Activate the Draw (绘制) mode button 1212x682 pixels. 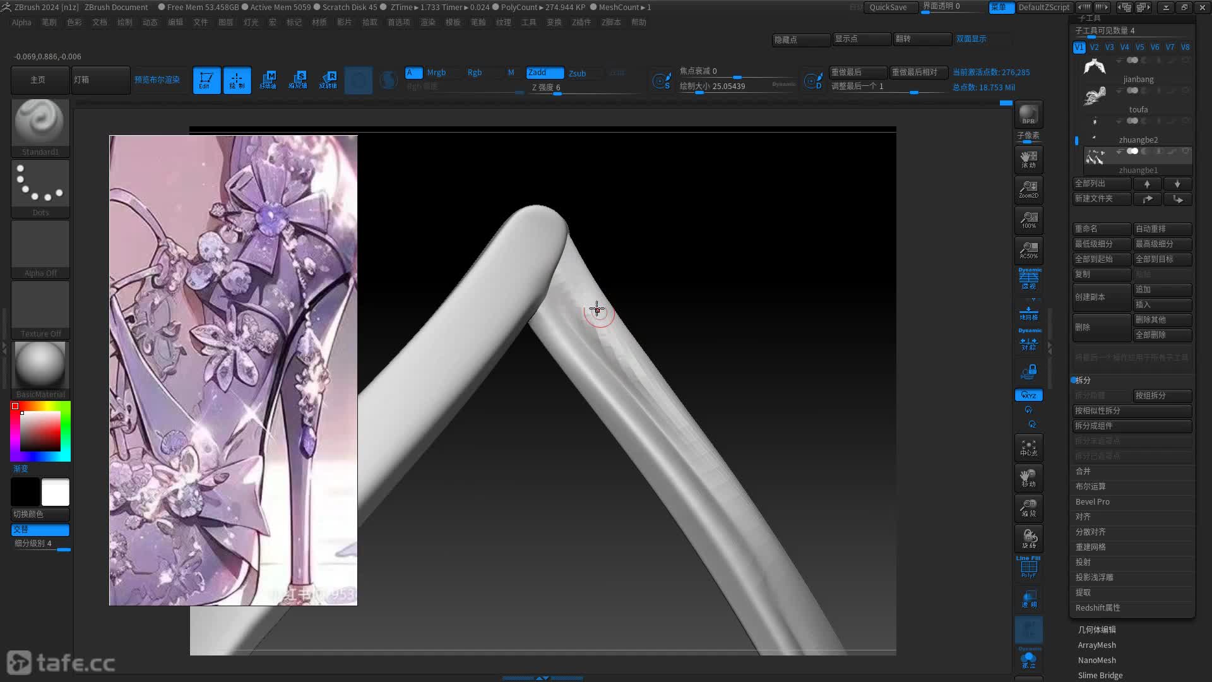237,80
